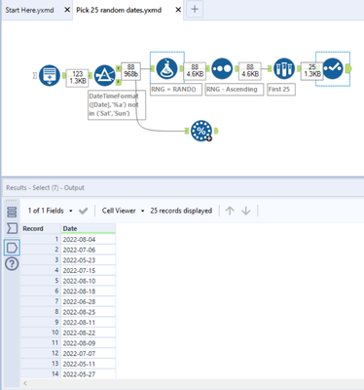The width and height of the screenshot is (364, 390).
Task: Select cell 2022-05-27
Action: click(89, 374)
